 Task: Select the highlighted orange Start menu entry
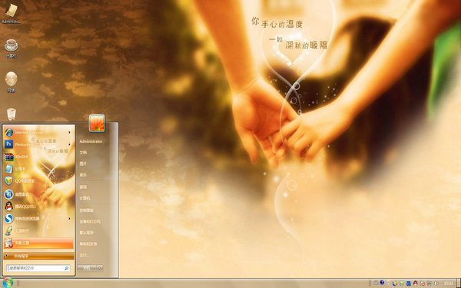[38, 243]
